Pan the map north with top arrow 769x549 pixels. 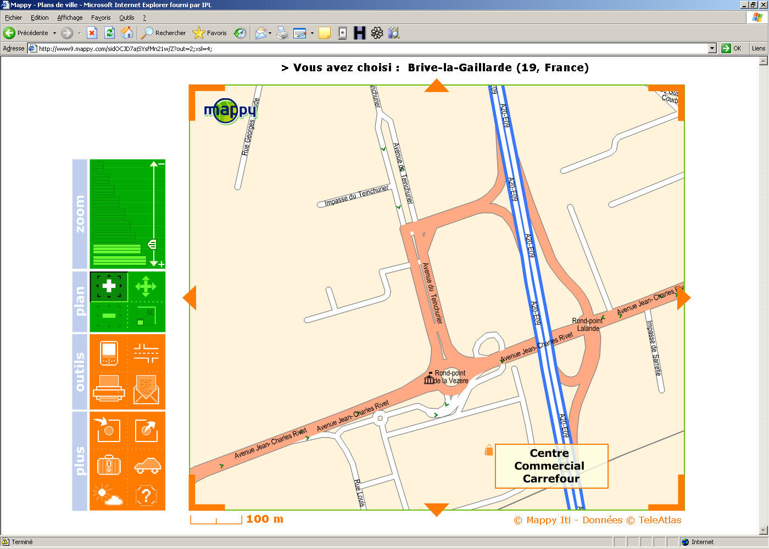437,86
